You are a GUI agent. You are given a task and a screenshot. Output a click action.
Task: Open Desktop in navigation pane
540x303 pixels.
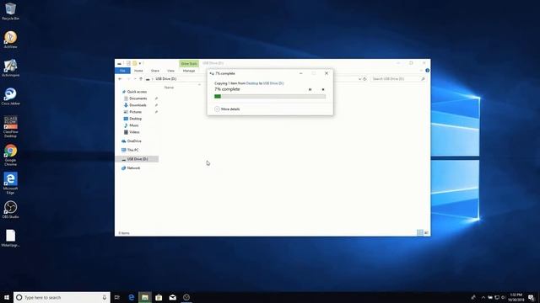(135, 119)
